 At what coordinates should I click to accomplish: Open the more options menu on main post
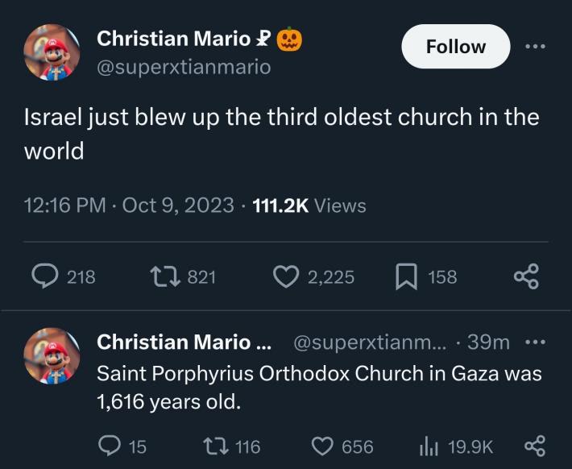point(534,47)
